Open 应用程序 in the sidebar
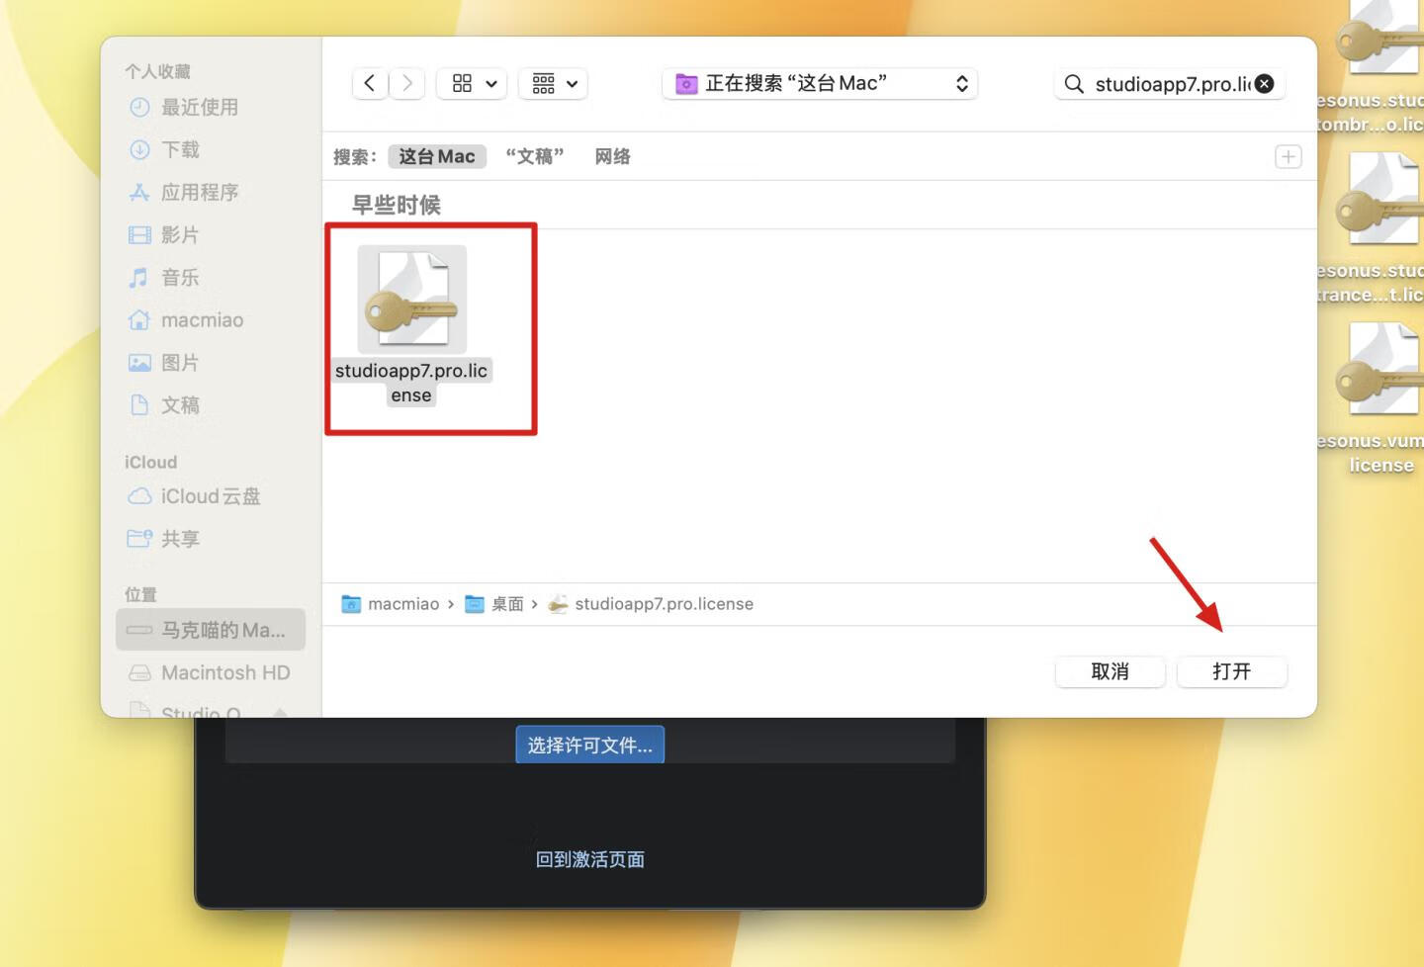Viewport: 1424px width, 967px height. click(200, 192)
